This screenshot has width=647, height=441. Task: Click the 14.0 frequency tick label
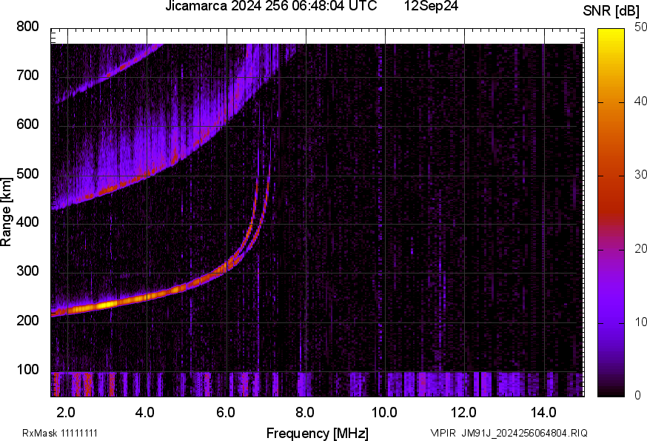[x=543, y=412]
